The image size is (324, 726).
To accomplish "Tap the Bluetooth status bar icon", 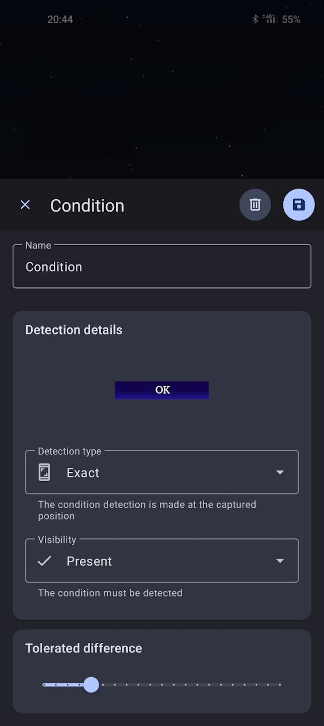I will 255,19.
